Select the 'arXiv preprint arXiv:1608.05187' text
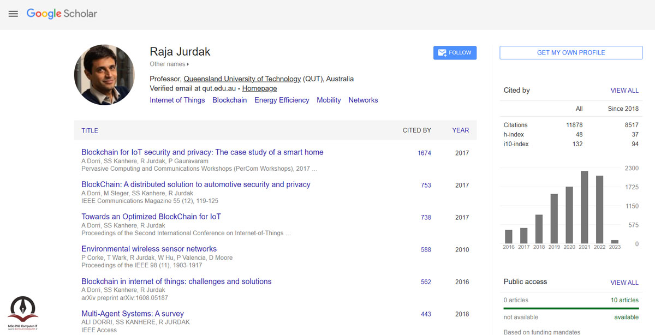Viewport: 655px width, 335px height. tap(125, 298)
